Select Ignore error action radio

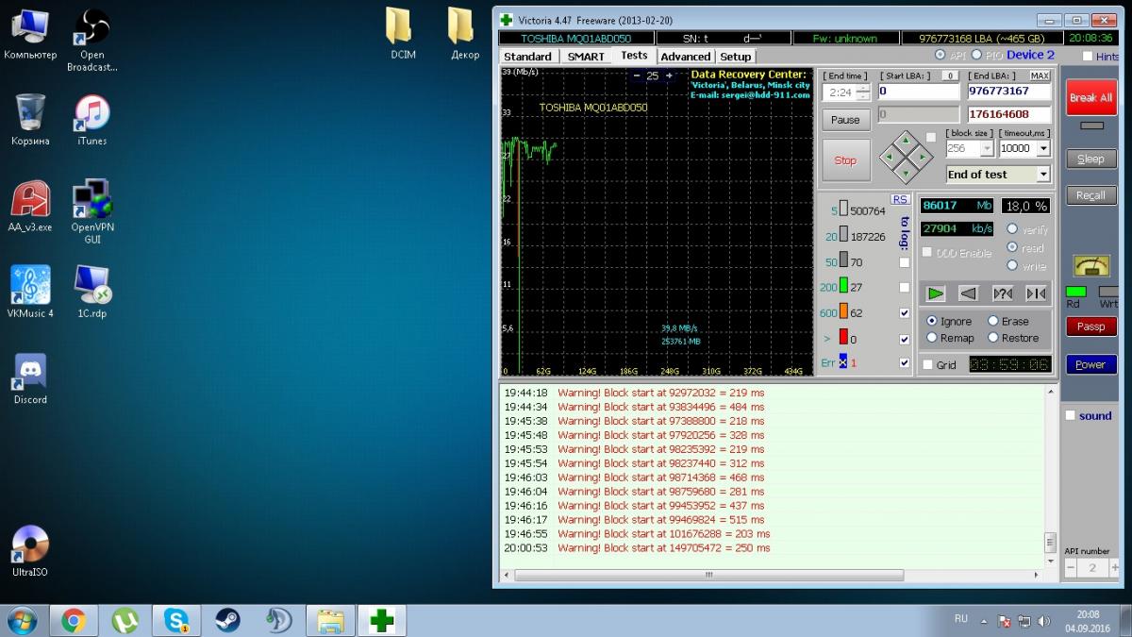click(932, 321)
